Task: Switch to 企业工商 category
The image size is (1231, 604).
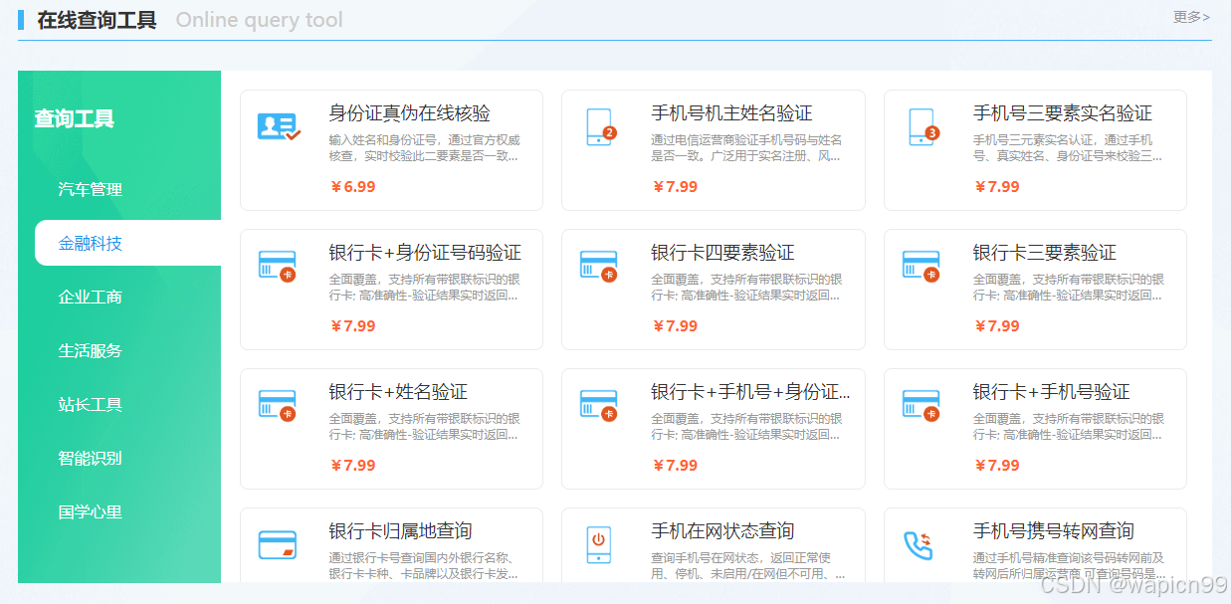Action: coord(91,297)
